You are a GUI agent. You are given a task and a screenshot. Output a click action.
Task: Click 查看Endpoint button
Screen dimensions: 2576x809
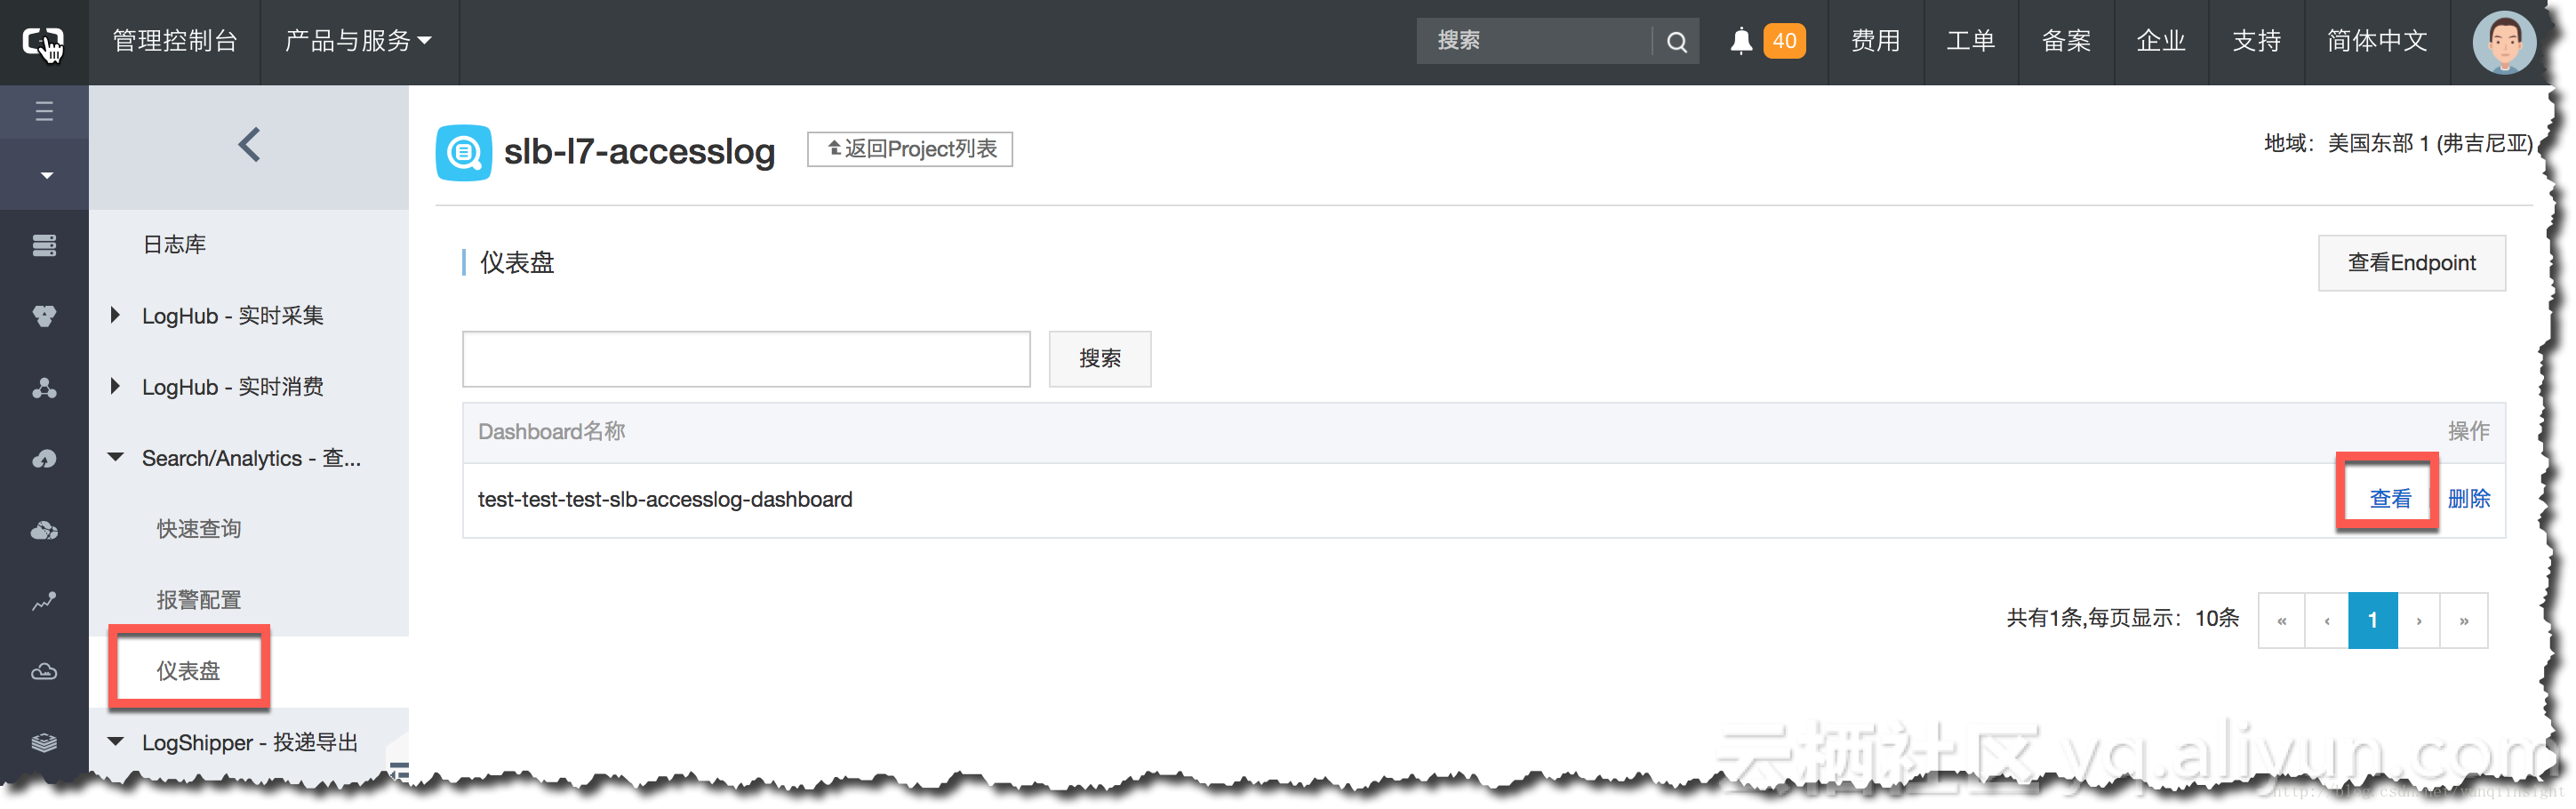coord(2411,263)
